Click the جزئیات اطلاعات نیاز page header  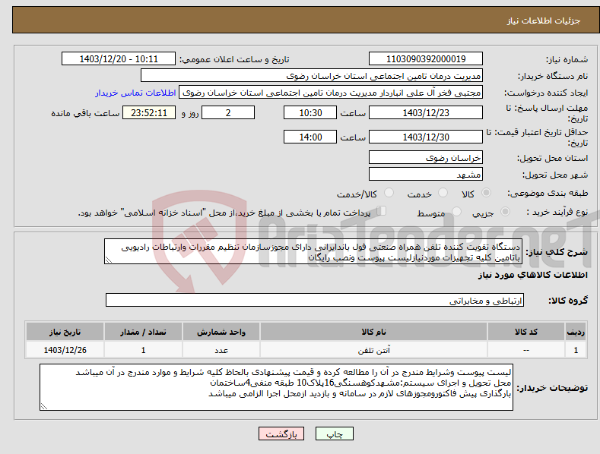(544, 20)
